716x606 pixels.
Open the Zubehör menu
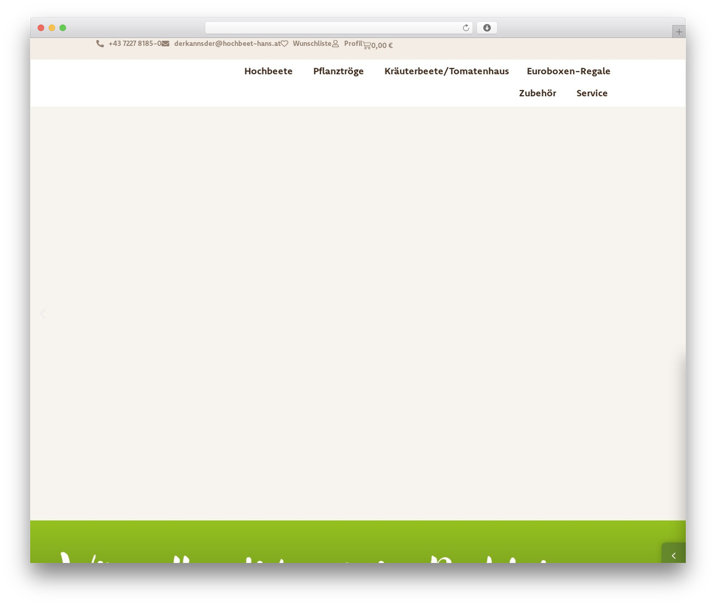pos(538,93)
